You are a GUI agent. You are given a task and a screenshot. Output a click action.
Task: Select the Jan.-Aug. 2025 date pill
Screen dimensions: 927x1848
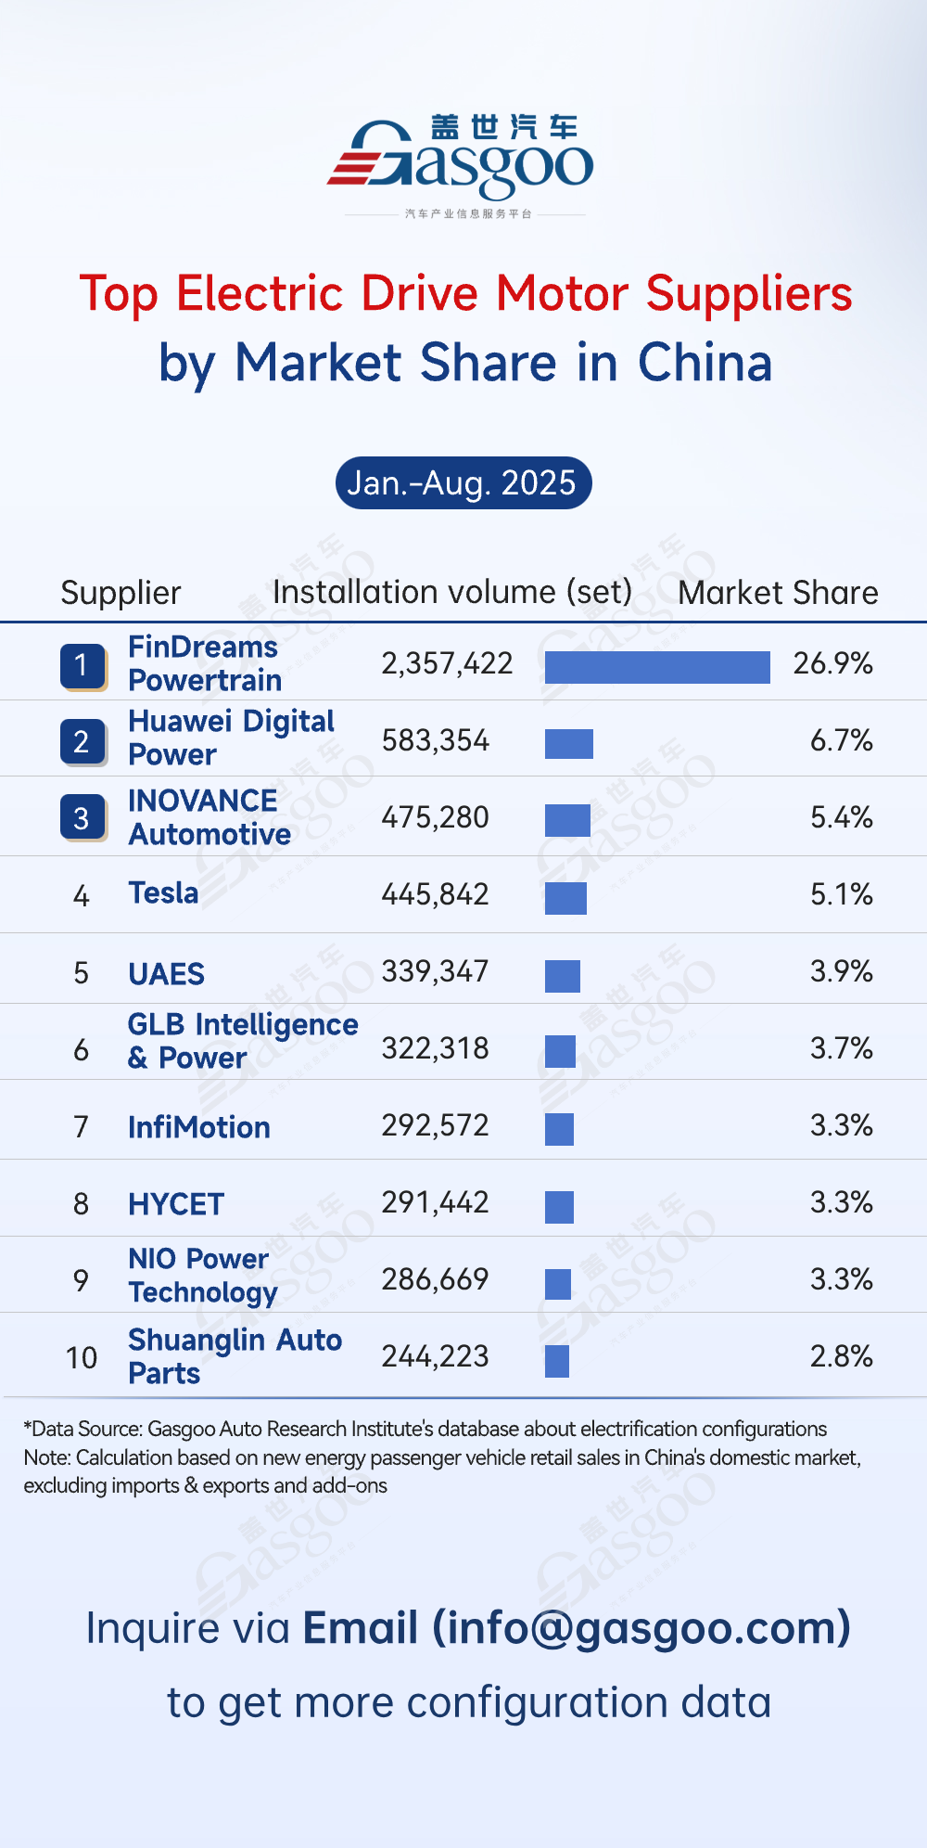(463, 483)
